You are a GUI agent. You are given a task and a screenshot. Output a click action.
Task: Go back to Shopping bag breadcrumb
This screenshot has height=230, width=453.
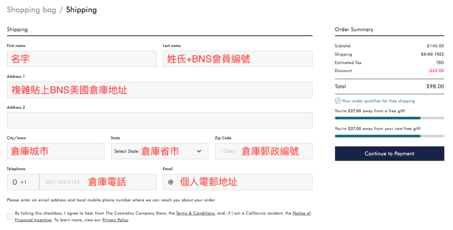pyautogui.click(x=31, y=10)
